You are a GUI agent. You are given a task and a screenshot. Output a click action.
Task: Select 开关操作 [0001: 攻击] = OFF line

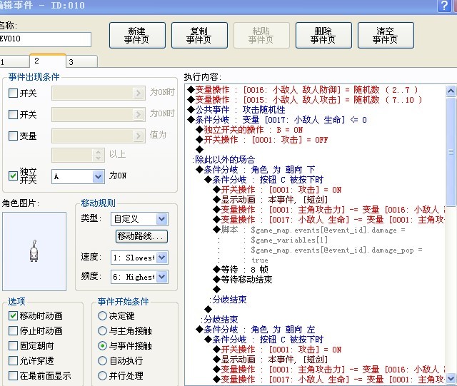[x=262, y=140]
